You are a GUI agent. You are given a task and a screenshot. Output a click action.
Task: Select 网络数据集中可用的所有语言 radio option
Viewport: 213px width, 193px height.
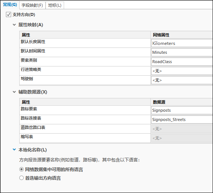(21, 170)
